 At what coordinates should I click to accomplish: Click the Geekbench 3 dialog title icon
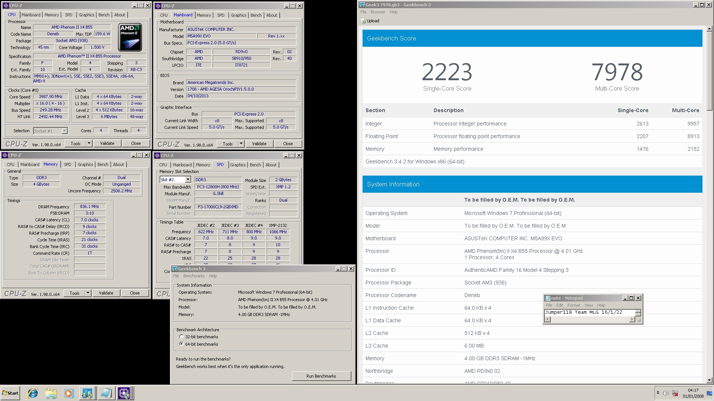[175, 269]
